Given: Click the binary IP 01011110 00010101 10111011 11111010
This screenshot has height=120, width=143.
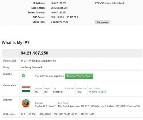Looking at the screenshot, I should tap(74, 114).
